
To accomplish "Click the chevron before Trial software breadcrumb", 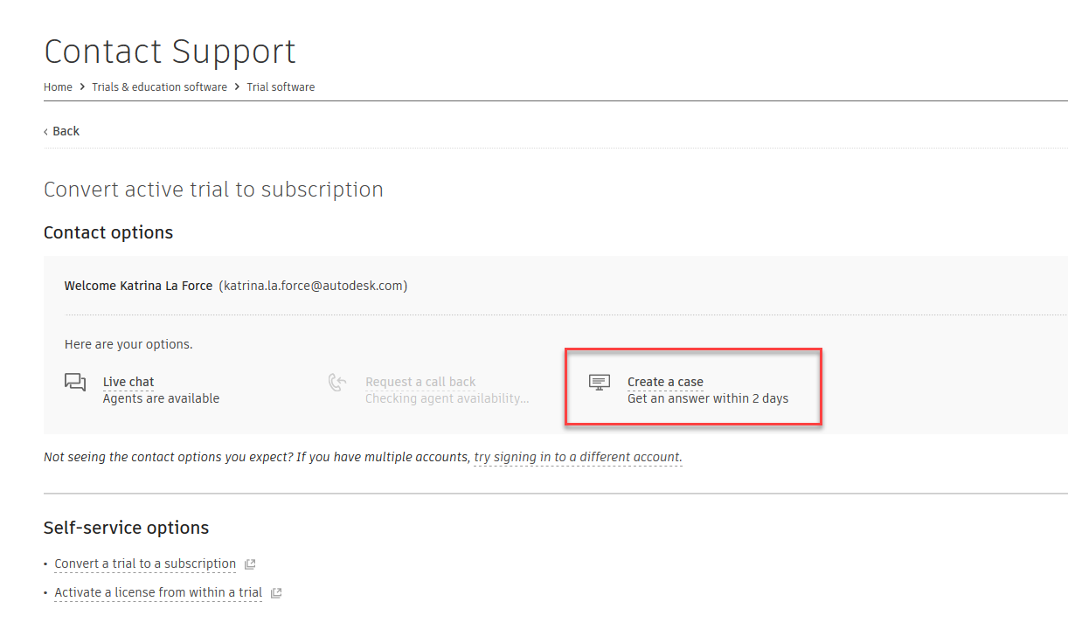I will point(237,86).
